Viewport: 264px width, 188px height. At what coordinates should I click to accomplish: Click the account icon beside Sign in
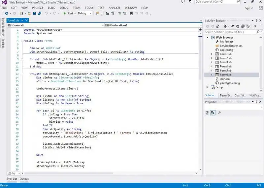tap(261, 8)
